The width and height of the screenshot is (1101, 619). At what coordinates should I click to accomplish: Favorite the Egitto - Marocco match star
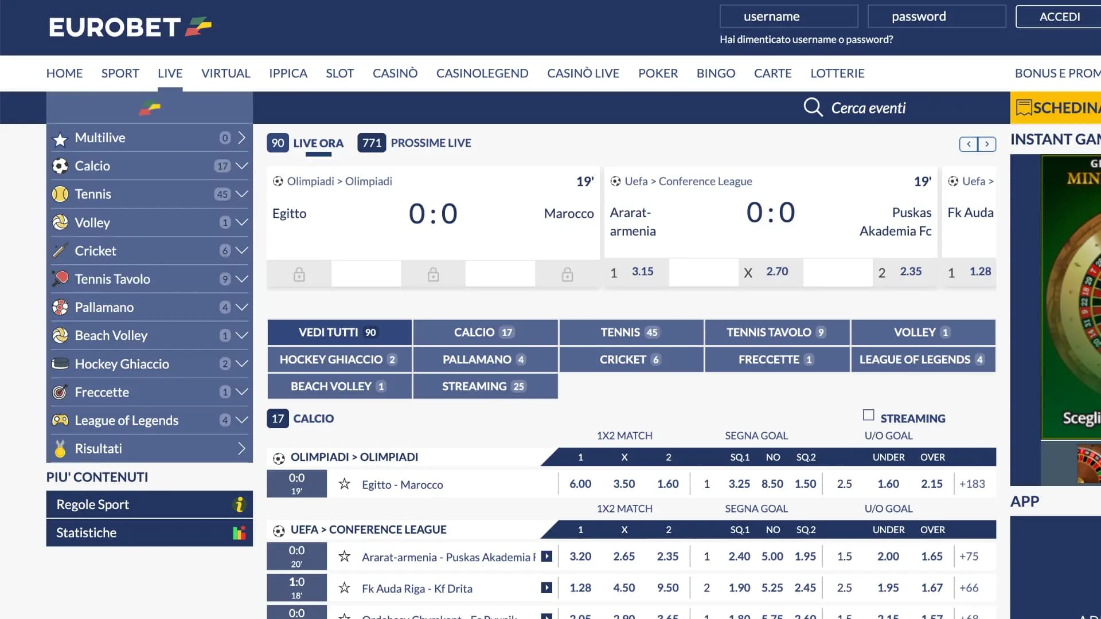[344, 484]
